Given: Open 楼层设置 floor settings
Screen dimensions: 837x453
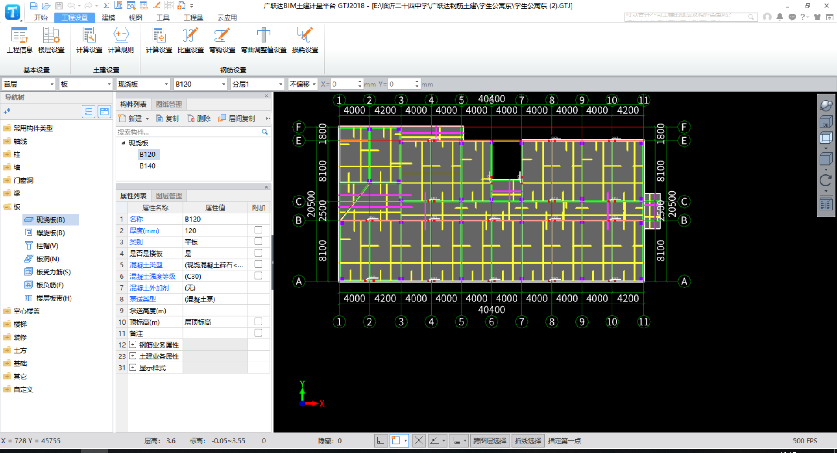Looking at the screenshot, I should (x=51, y=40).
